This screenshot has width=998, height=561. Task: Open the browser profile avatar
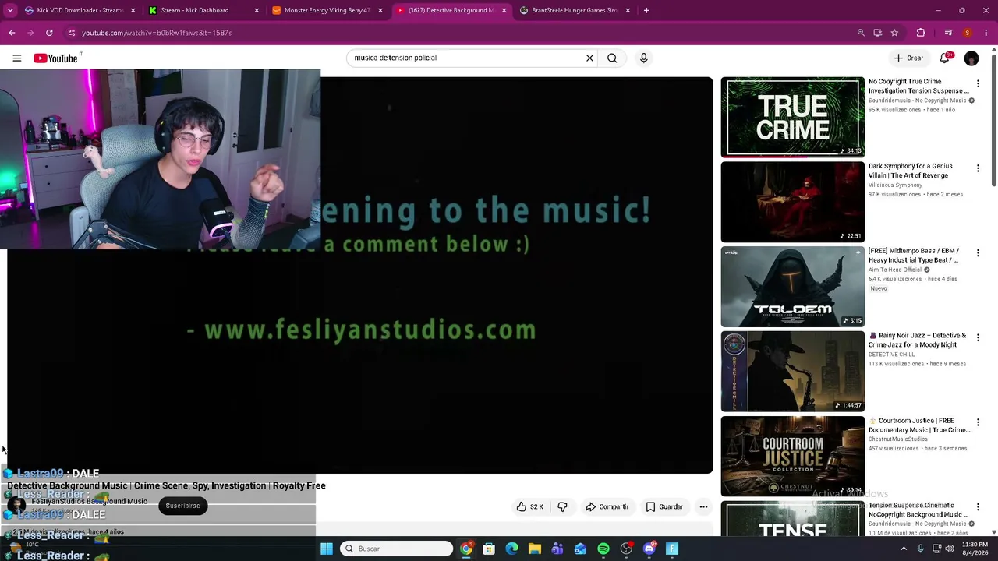(967, 33)
